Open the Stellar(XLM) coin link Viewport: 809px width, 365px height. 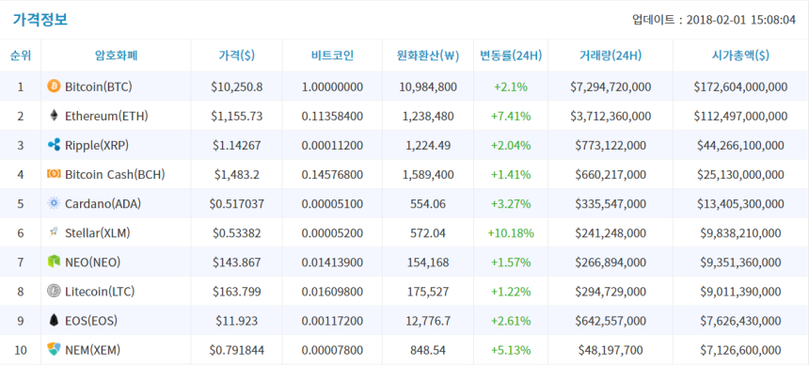[x=98, y=233]
